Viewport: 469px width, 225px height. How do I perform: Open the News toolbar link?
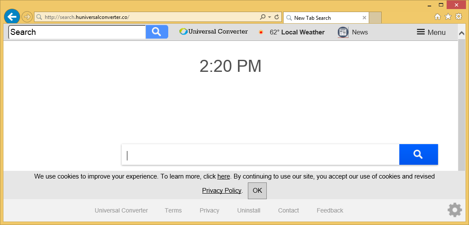point(360,32)
